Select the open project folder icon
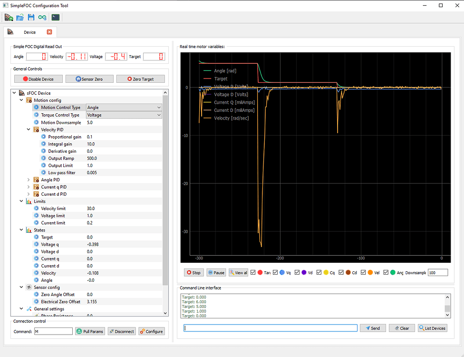The height and width of the screenshot is (357, 464). point(19,17)
